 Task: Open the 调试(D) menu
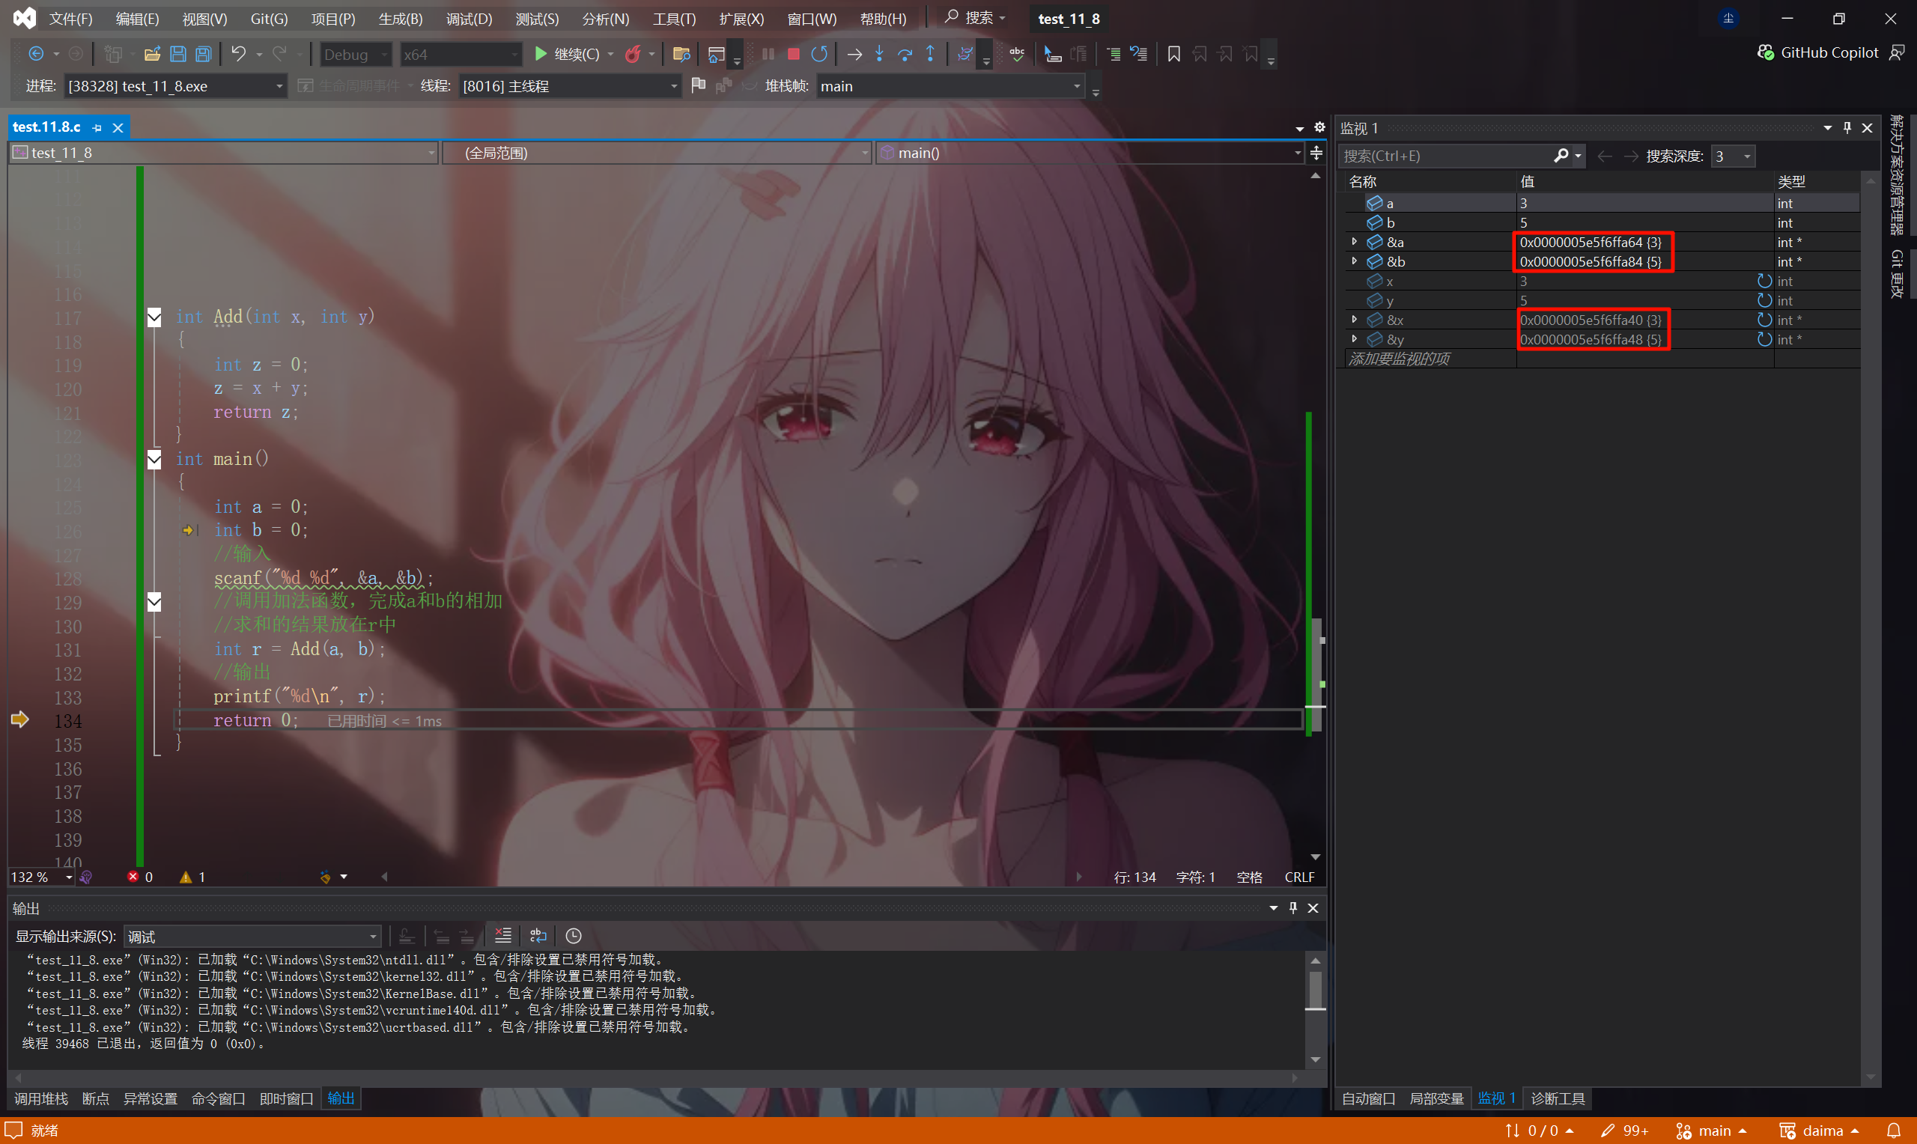point(468,19)
